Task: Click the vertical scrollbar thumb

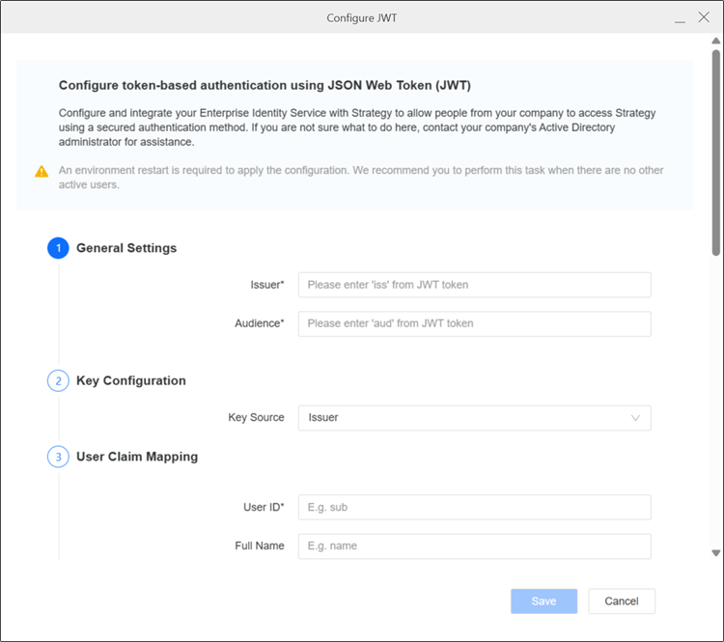Action: (x=715, y=145)
